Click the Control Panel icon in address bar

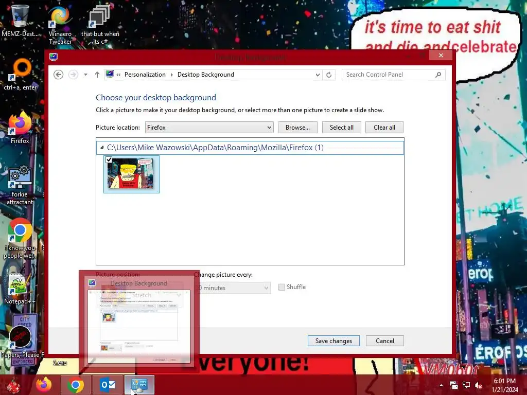[x=110, y=74]
